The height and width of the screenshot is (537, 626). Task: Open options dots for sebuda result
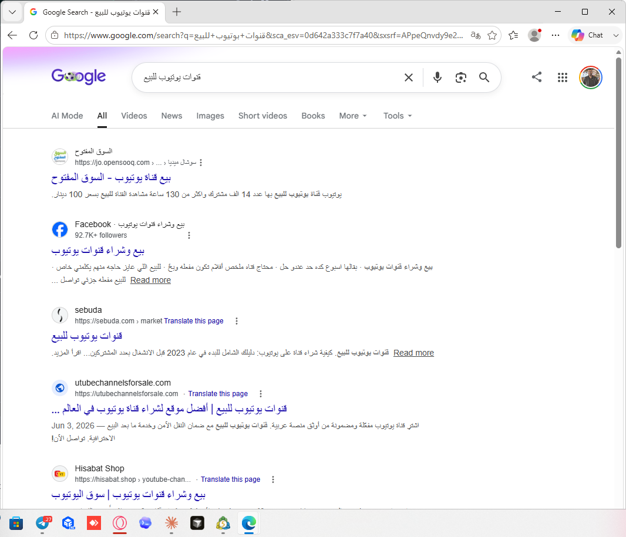tap(236, 321)
